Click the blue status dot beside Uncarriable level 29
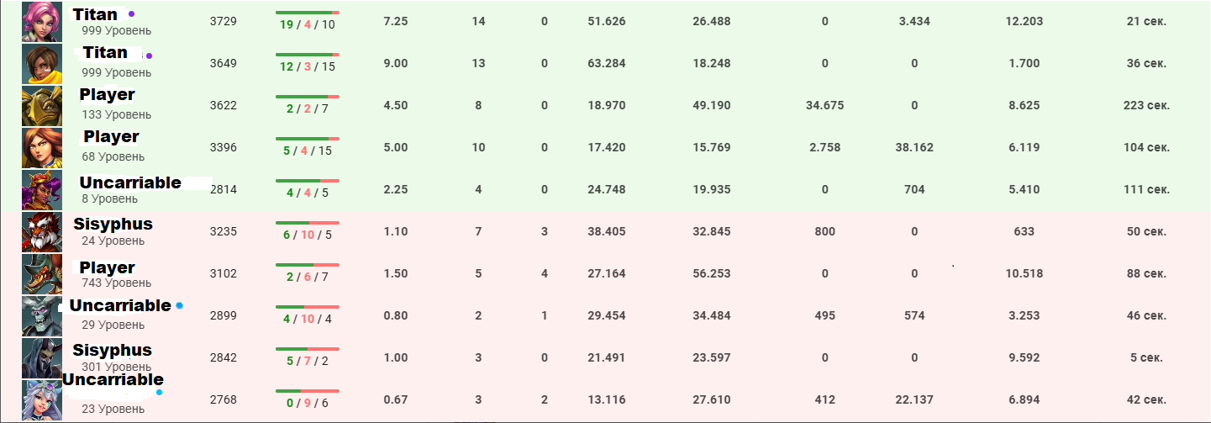This screenshot has width=1211, height=423. pos(180,306)
